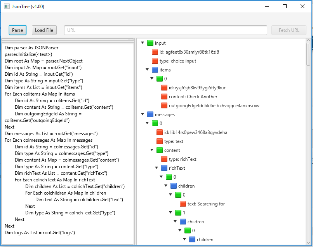The width and height of the screenshot is (313, 247).
Task: Maximize the JsonTree window
Action: pos(285,6)
